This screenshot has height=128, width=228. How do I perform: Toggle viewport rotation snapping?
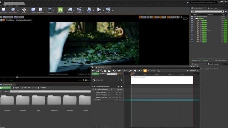(x=161, y=17)
